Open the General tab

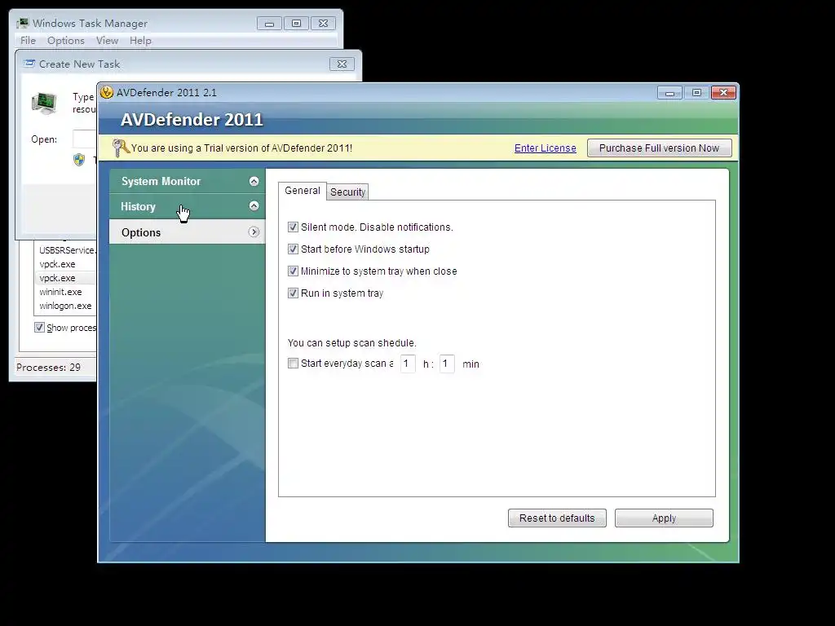pyautogui.click(x=302, y=191)
